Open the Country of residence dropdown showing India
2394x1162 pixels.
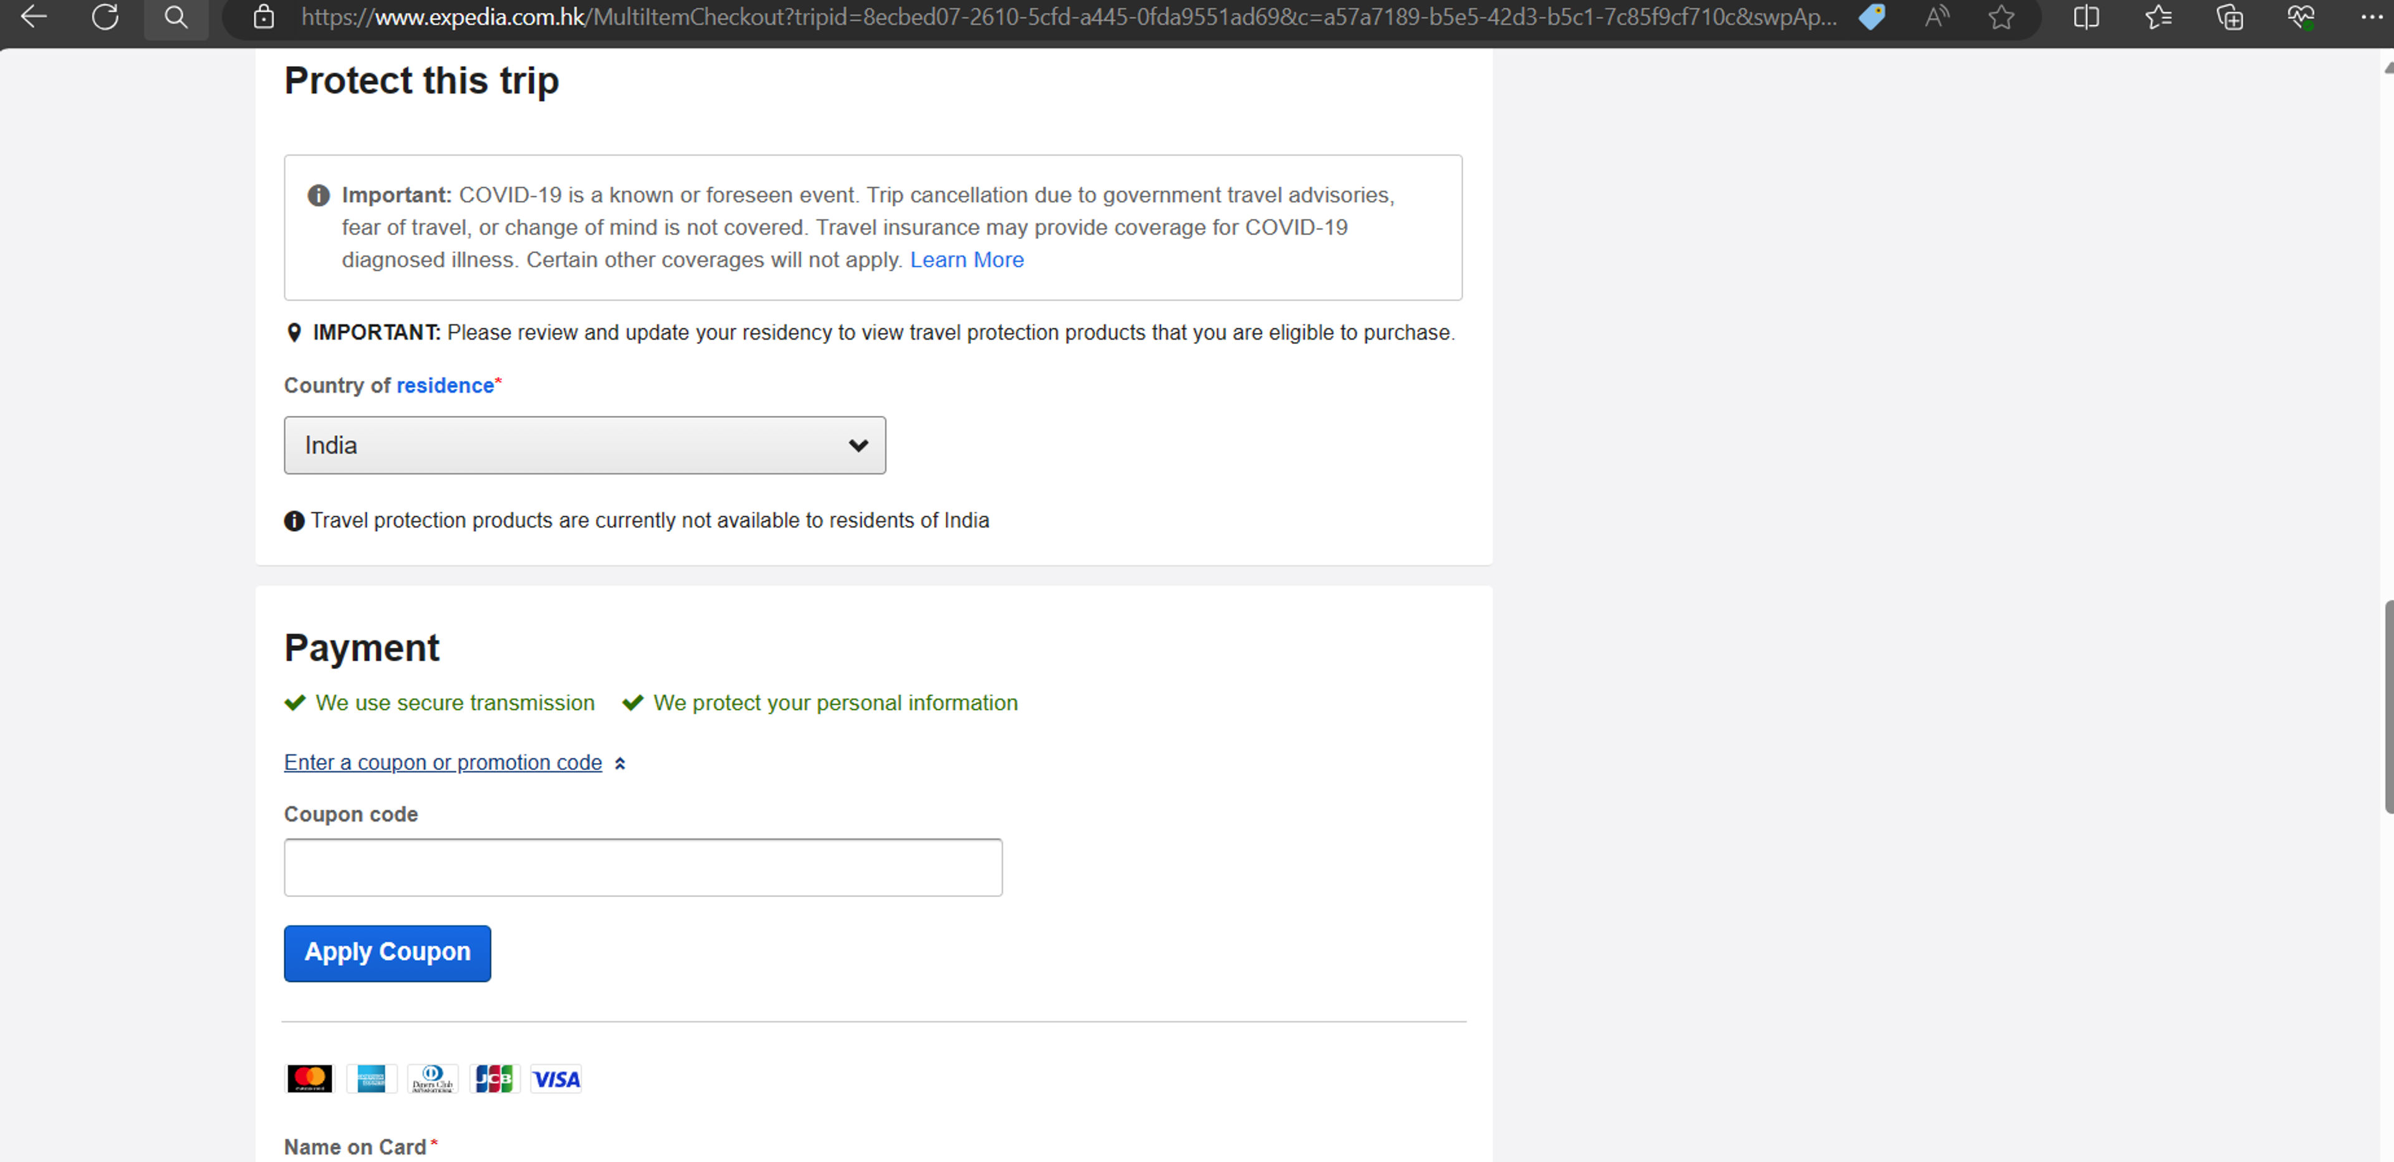pos(585,445)
